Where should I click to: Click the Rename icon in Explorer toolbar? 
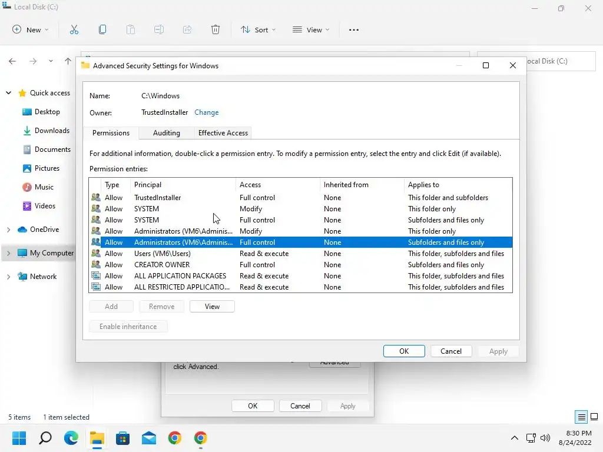[159, 29]
